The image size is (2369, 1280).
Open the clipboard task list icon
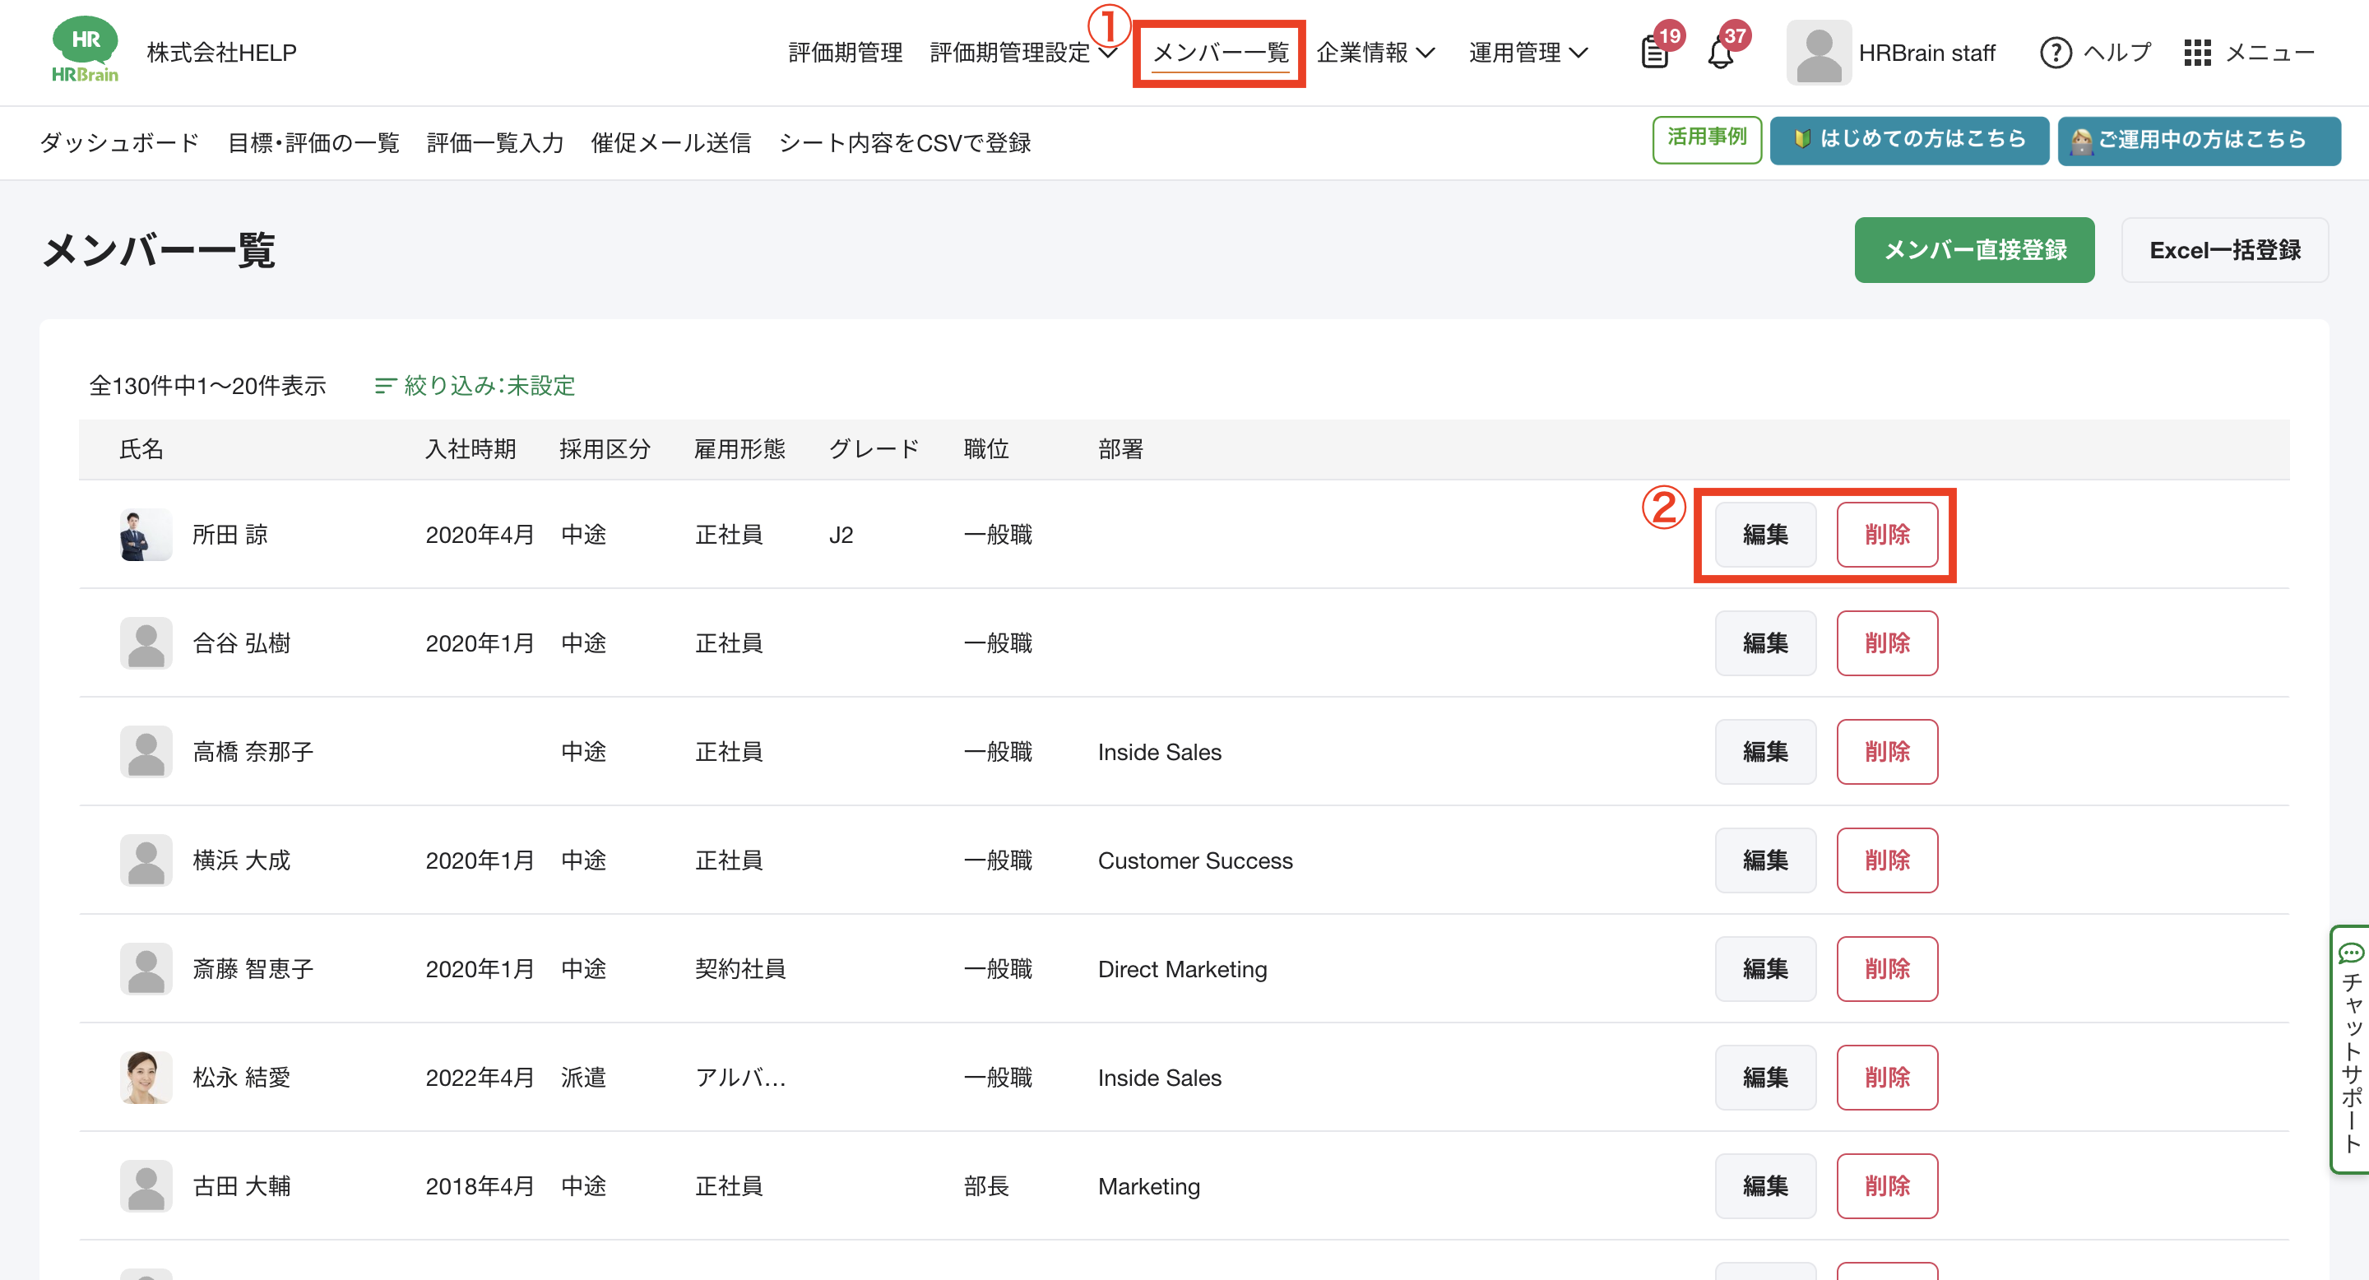point(1654,53)
